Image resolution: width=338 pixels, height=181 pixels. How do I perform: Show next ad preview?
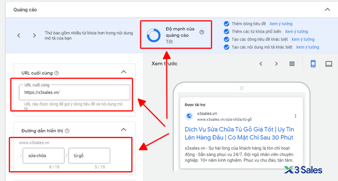pos(276,64)
